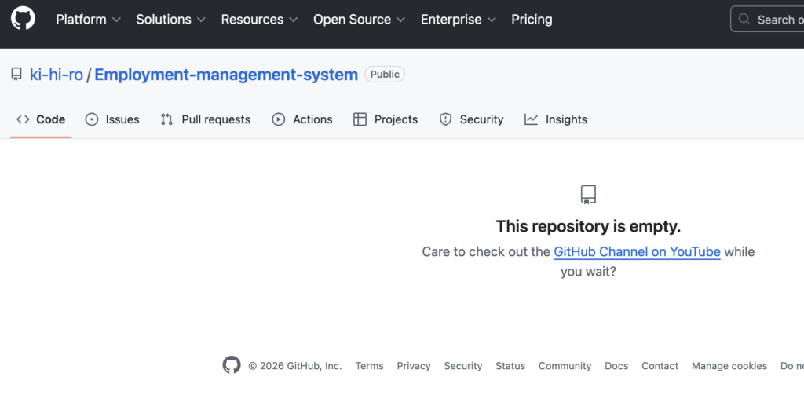The width and height of the screenshot is (804, 417).
Task: Open the GitHub Channel on YouTube link
Action: (637, 252)
